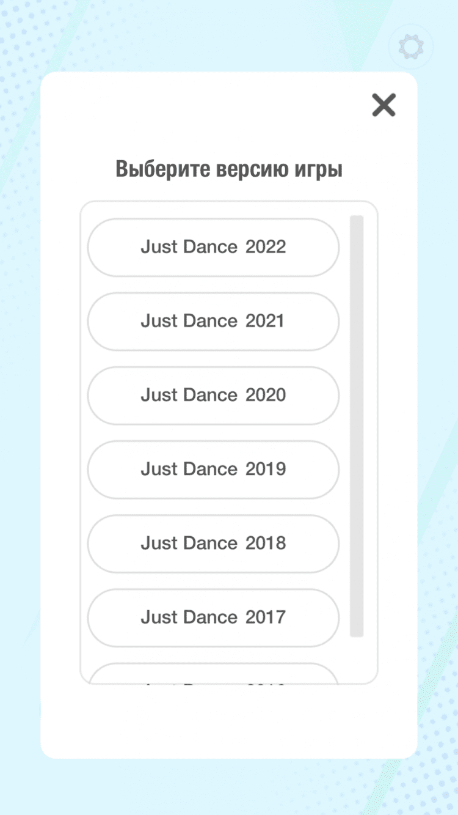Tap the Just Dance 2019 option
This screenshot has height=815, width=458.
click(x=213, y=469)
